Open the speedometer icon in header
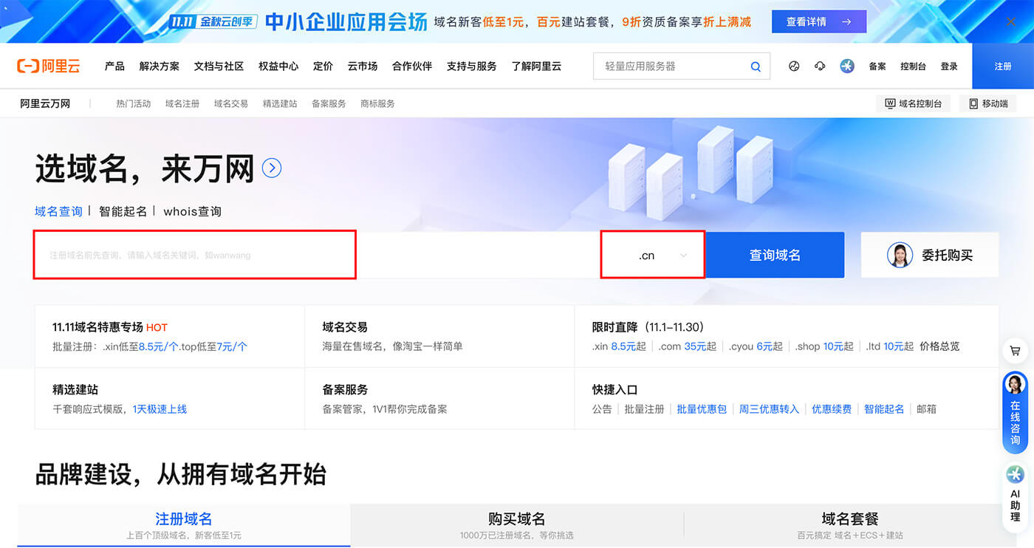1034x548 pixels. (794, 66)
